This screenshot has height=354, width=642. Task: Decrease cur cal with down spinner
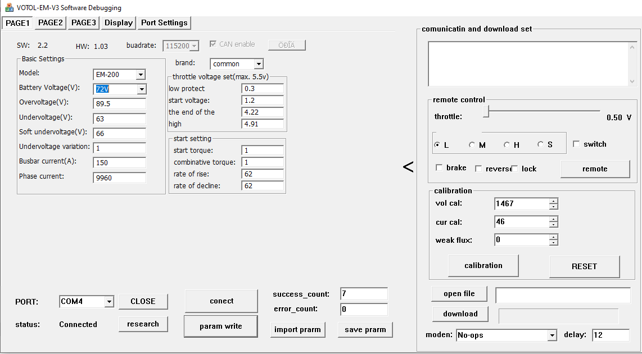click(554, 225)
